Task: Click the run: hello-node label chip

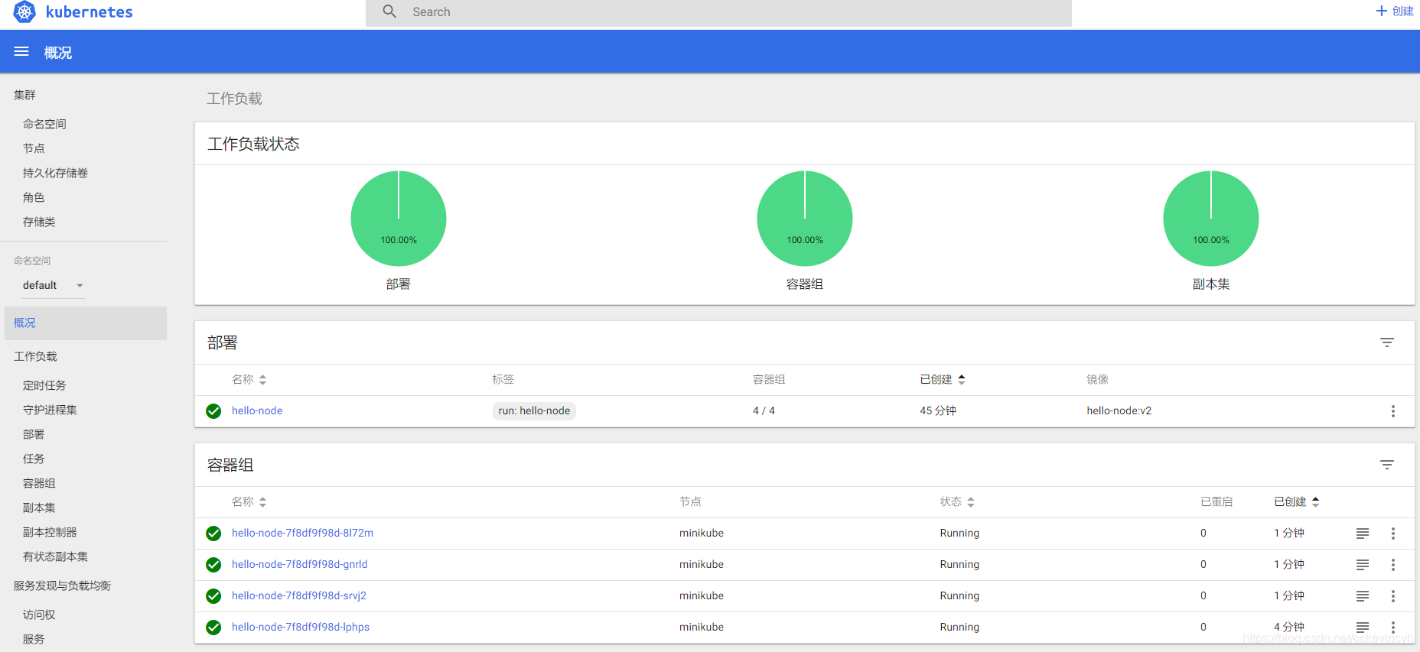Action: click(x=534, y=410)
